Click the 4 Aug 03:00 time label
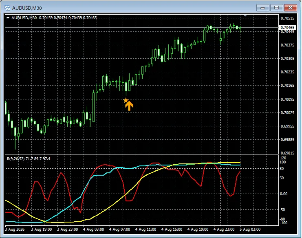 pyautogui.click(x=94, y=229)
